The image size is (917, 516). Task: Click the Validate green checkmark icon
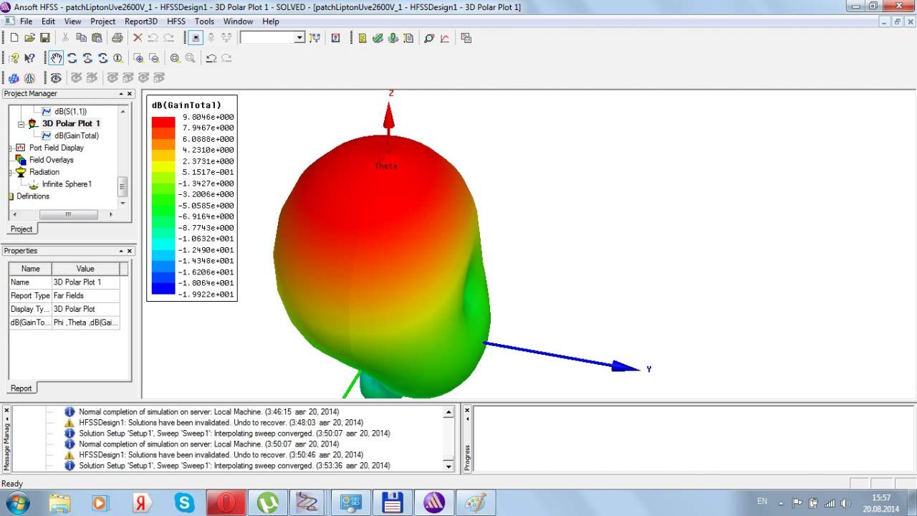378,38
